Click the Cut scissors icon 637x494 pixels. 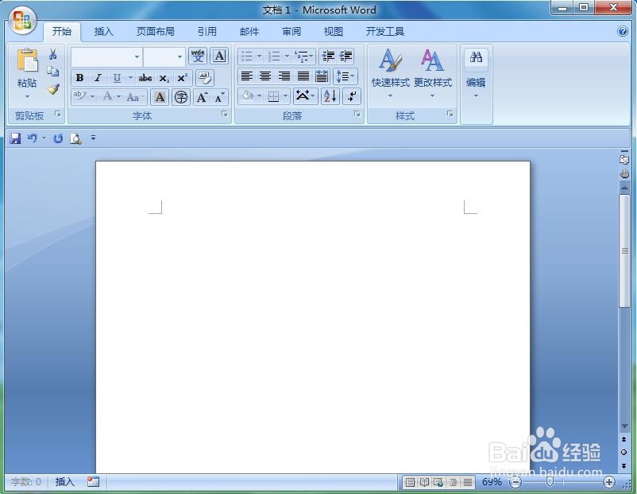pos(52,54)
